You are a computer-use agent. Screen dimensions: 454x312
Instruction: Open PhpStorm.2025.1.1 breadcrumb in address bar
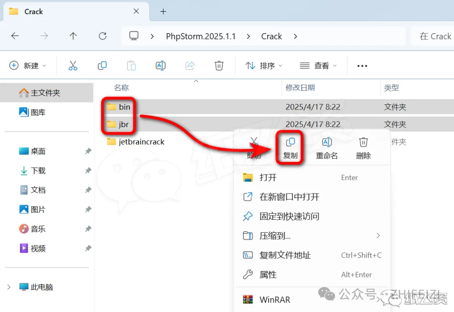coord(201,36)
